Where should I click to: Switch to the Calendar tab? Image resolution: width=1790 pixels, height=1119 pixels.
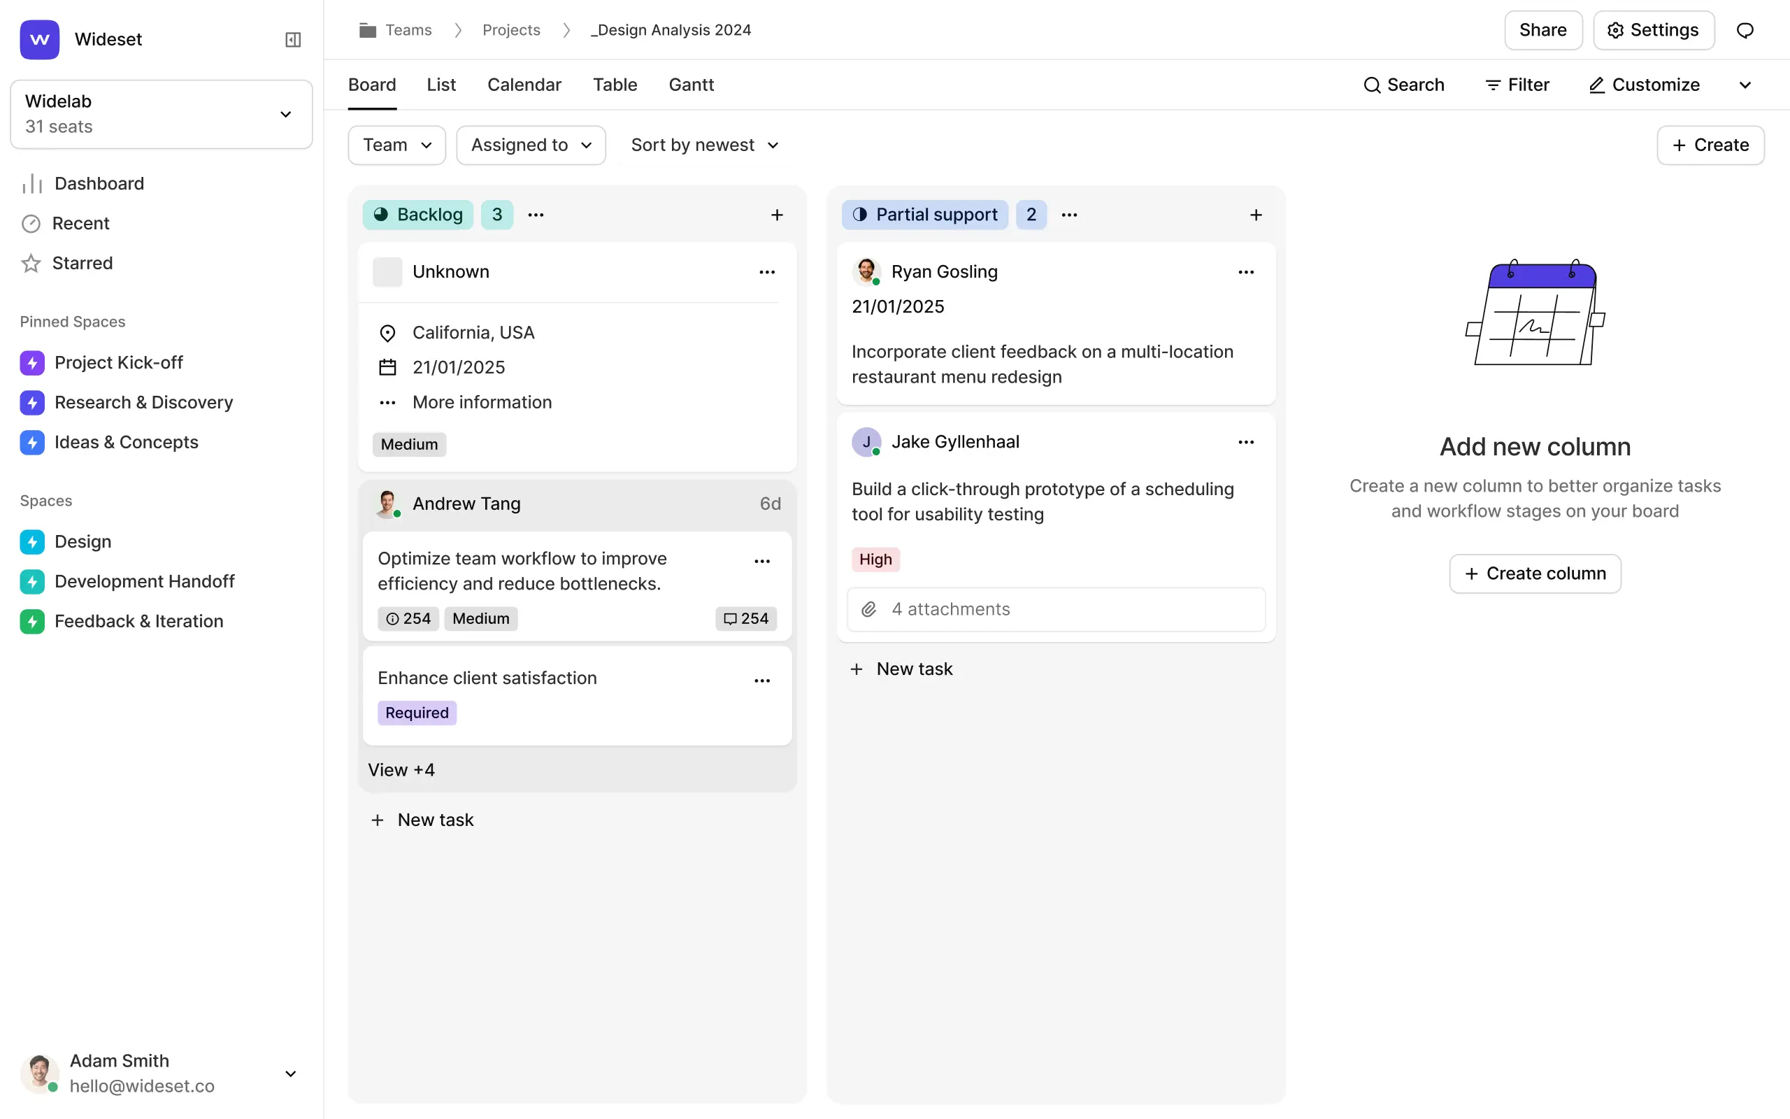pos(524,85)
